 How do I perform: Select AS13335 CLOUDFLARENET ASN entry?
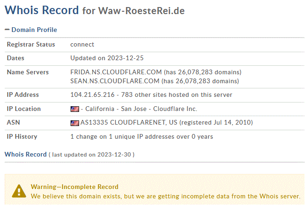(x=129, y=122)
